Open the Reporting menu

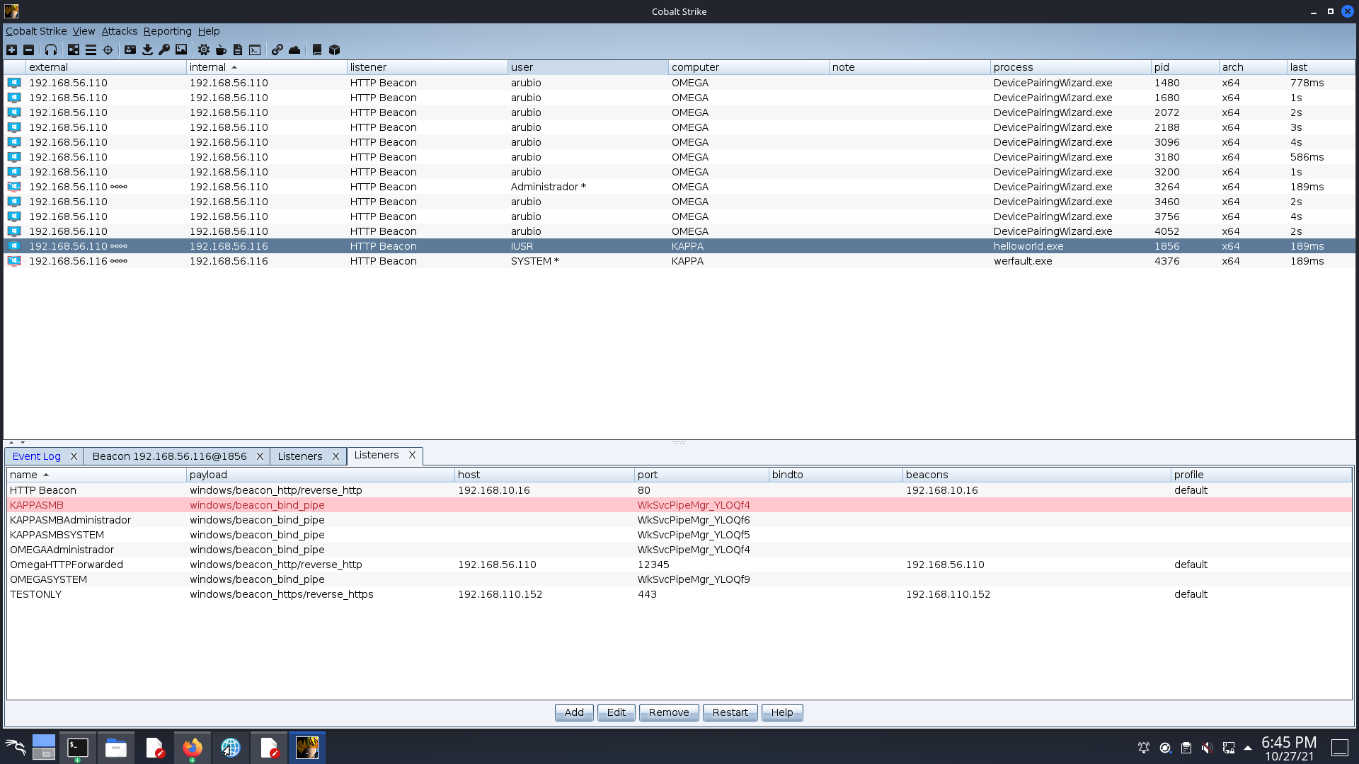point(168,31)
